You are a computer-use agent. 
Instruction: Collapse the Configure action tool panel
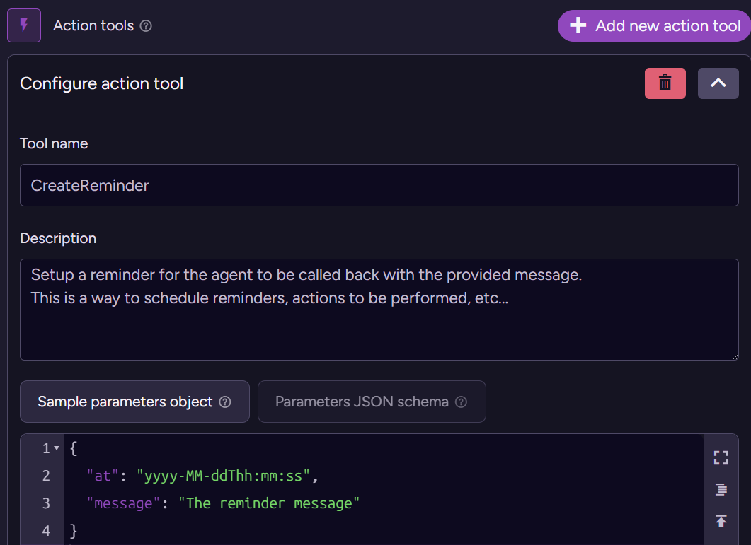coord(718,83)
